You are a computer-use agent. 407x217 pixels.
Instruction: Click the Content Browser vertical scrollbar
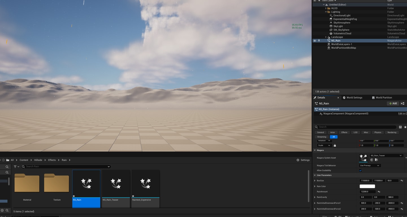pyautogui.click(x=308, y=186)
